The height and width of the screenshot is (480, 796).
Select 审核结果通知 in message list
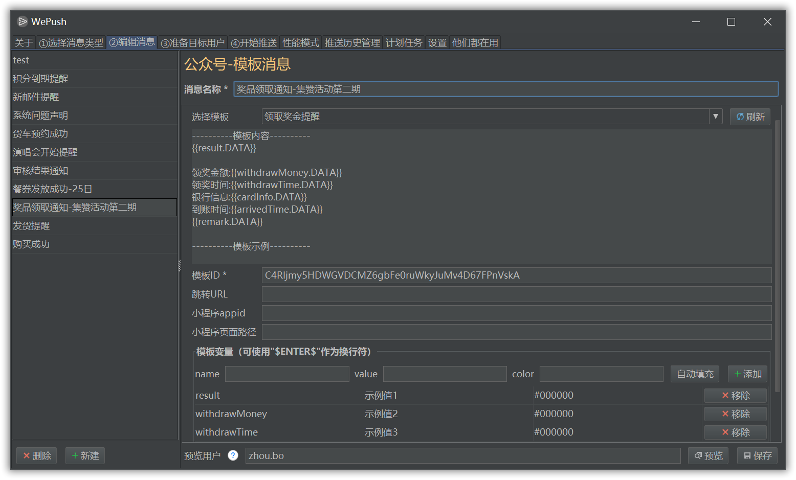point(95,171)
